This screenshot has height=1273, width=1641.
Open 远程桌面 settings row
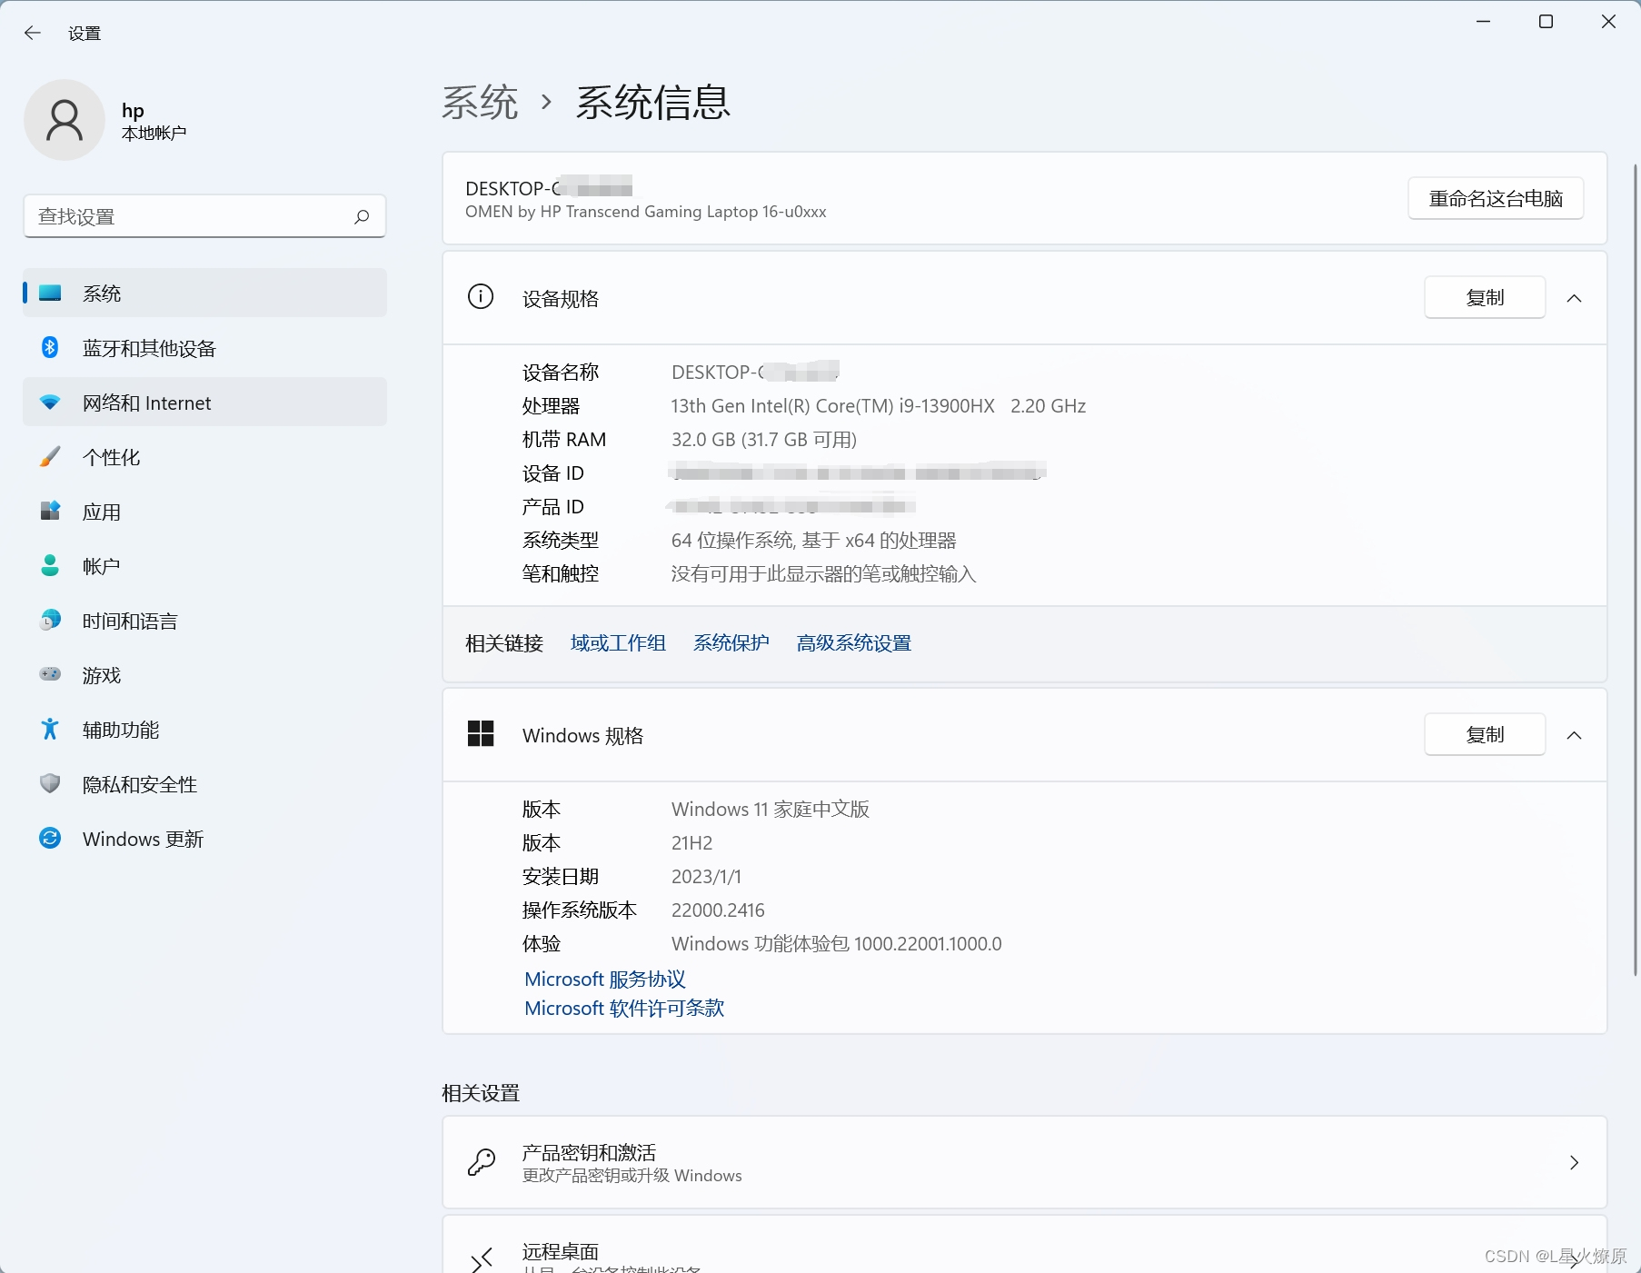click(x=1025, y=1245)
